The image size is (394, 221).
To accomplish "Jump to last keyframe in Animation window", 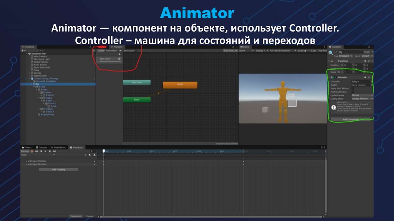I will click(54, 151).
